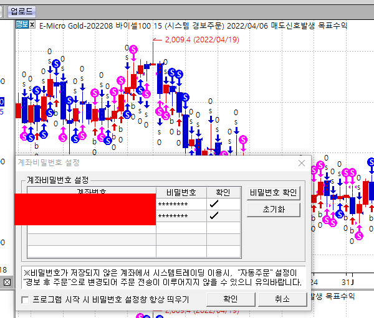374x318 pixels.
Task: Confirm the dialog with bottom 확인 button
Action: [231, 299]
